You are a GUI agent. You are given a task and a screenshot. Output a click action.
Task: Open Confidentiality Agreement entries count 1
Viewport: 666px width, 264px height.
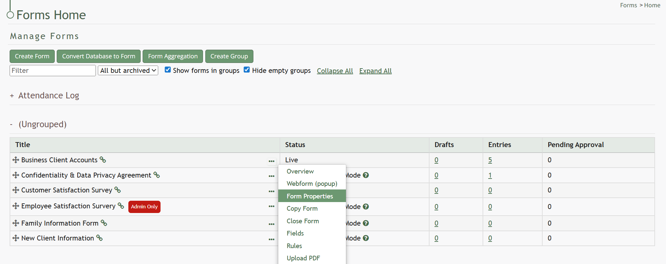(x=490, y=175)
